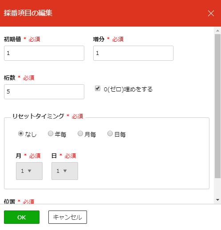Click the vertical scrollbar thumb
Screen dimensions: 221x230
(x=217, y=106)
